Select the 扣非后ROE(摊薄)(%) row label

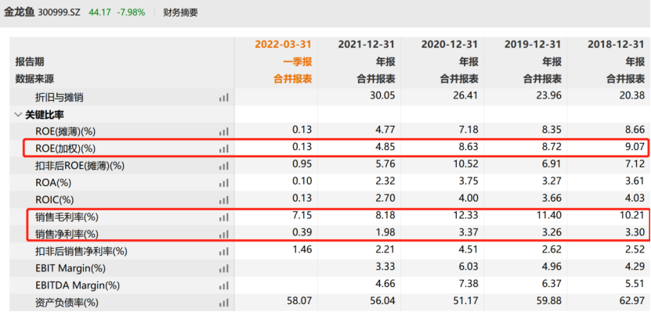pos(80,166)
